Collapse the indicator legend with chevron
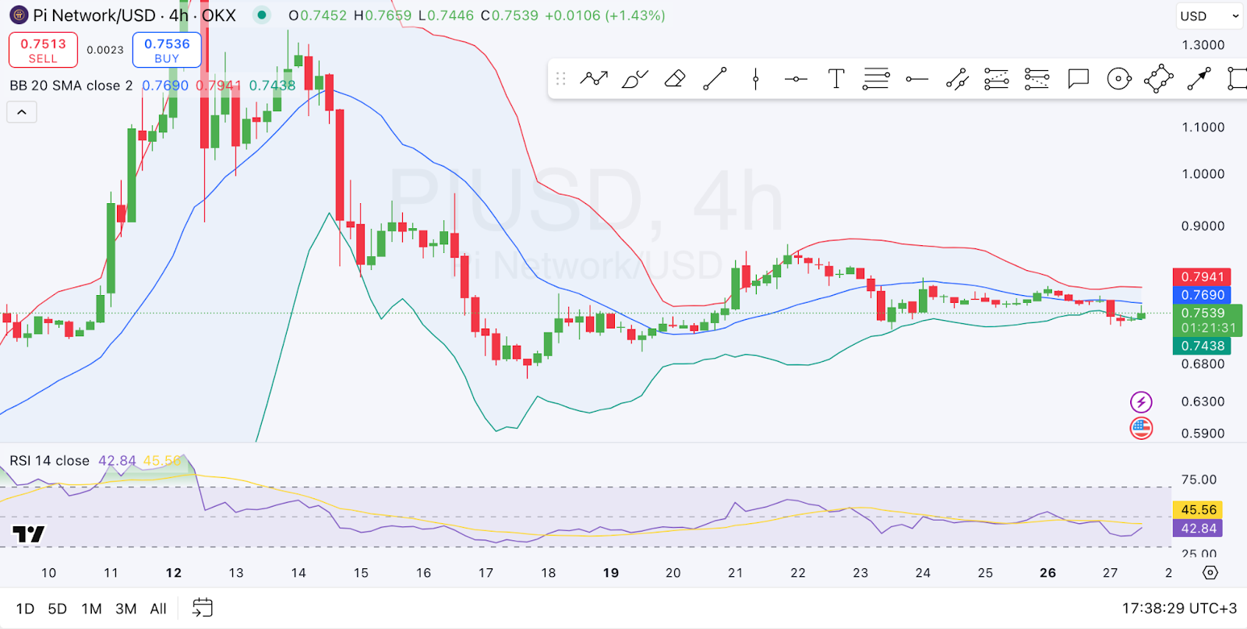Image resolution: width=1247 pixels, height=629 pixels. click(x=22, y=113)
